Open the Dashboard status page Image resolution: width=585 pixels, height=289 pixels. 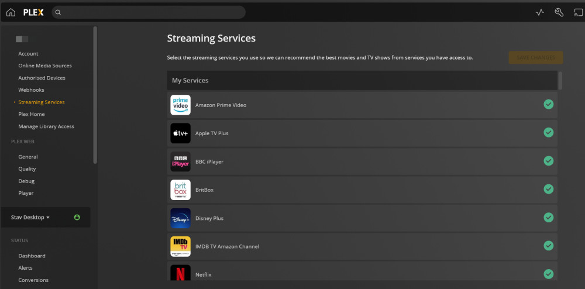pyautogui.click(x=32, y=256)
